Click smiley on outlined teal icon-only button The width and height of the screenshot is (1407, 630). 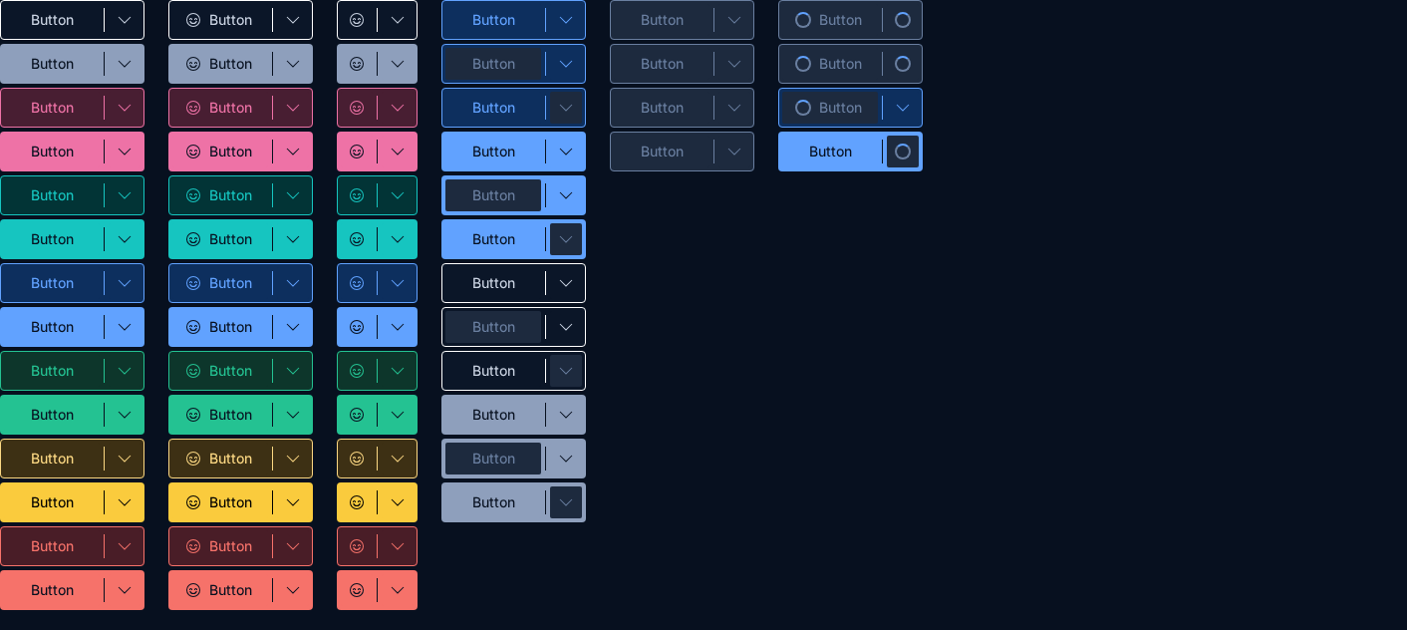(x=357, y=195)
